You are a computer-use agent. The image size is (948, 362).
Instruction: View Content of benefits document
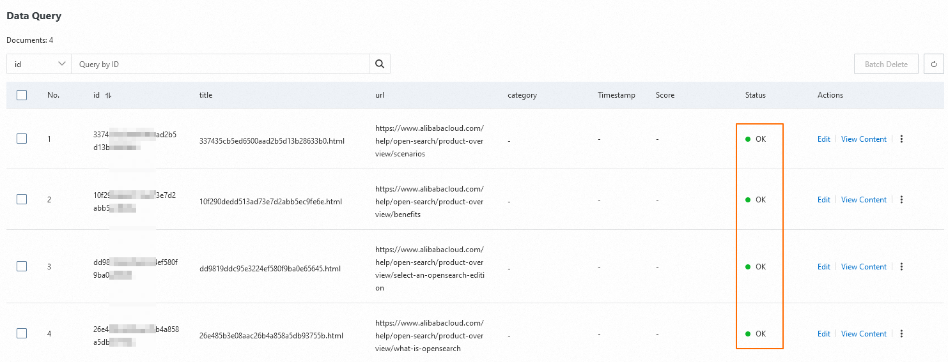[x=864, y=199]
